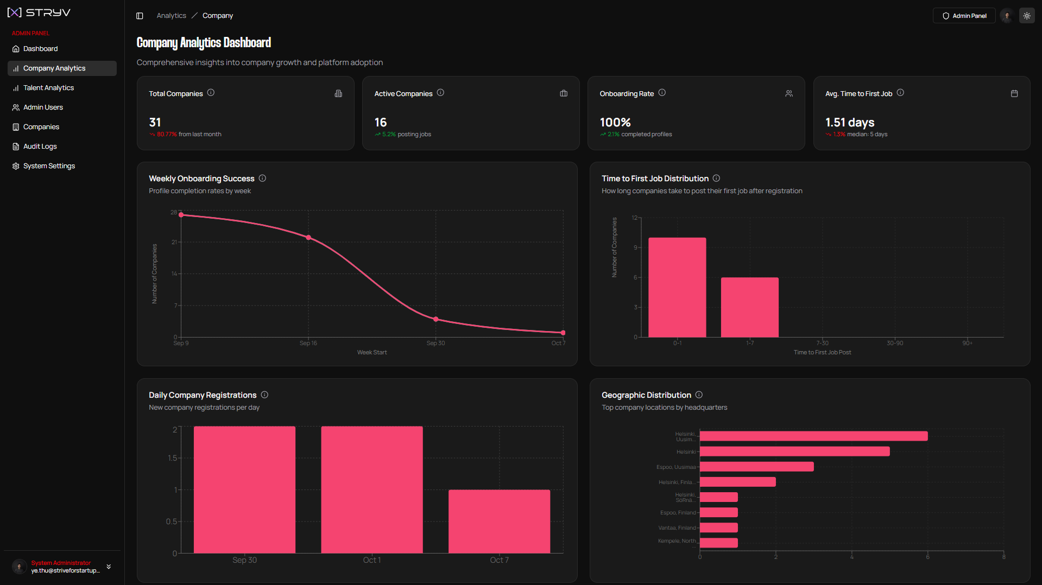The height and width of the screenshot is (585, 1042).
Task: Show info for Onboarding Rate
Action: click(662, 93)
